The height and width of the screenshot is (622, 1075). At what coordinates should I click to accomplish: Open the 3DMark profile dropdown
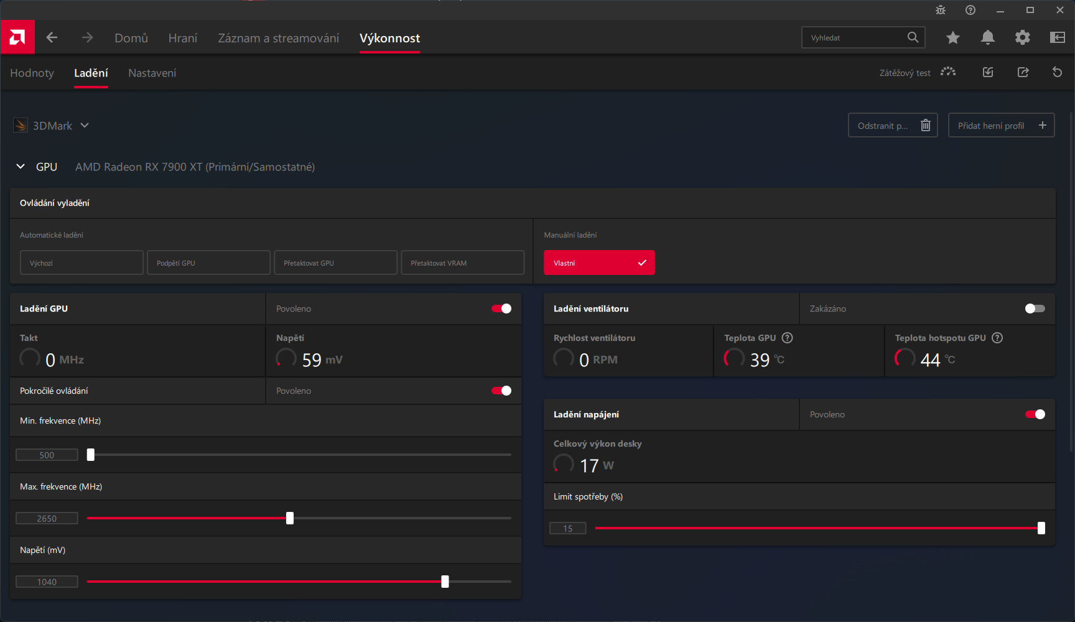(85, 126)
